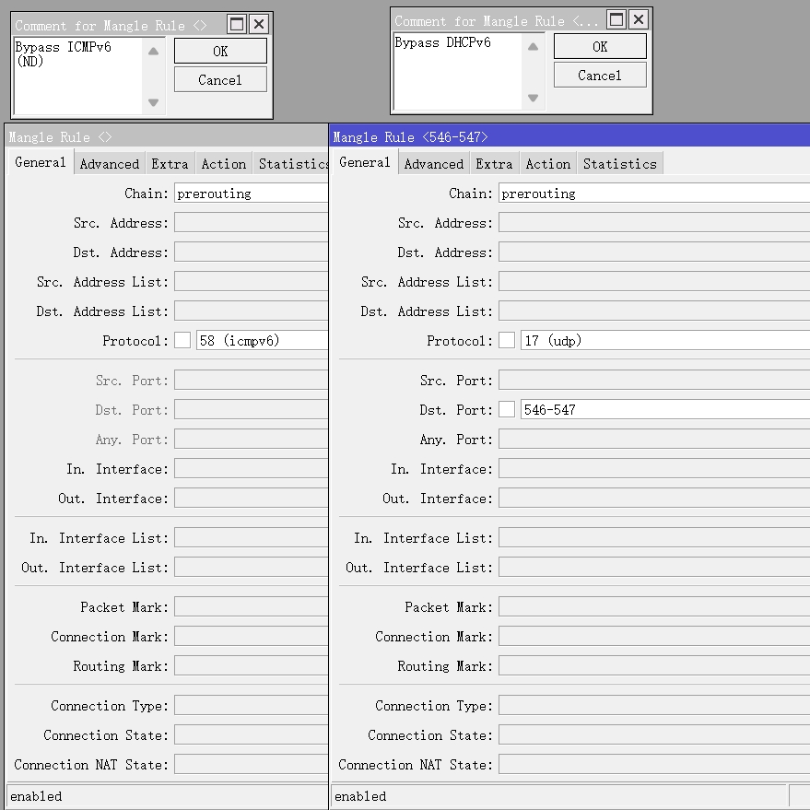Click Connection NAT State field in <546-547> rule
810x810 pixels.
pyautogui.click(x=654, y=764)
